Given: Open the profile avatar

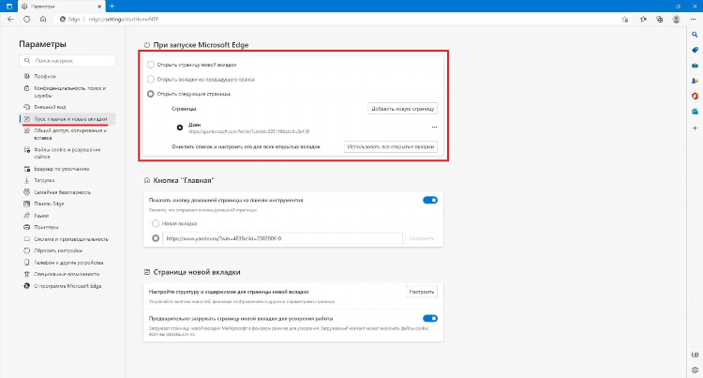Looking at the screenshot, I should click(676, 20).
